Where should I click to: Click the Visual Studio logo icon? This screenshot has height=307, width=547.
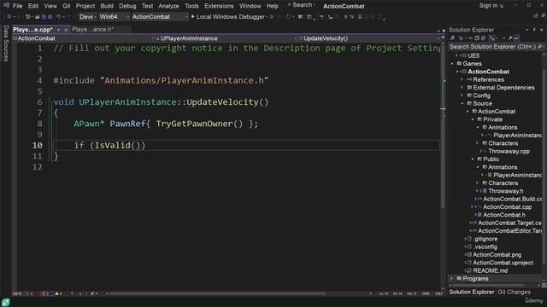pyautogui.click(x=6, y=5)
